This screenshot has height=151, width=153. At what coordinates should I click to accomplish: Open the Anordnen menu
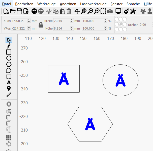(68, 4)
